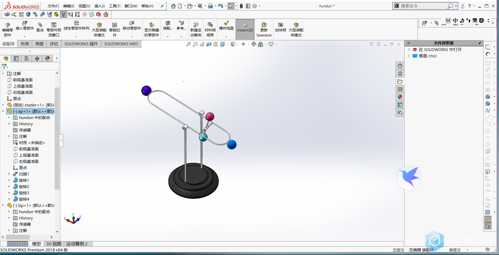This screenshot has height=255, width=499.
Task: Click the 自定义 status bar entry
Action: (455, 250)
